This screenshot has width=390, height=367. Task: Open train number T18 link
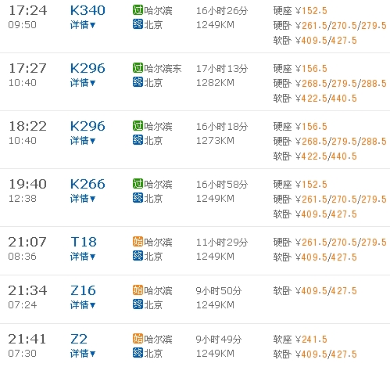(x=84, y=242)
